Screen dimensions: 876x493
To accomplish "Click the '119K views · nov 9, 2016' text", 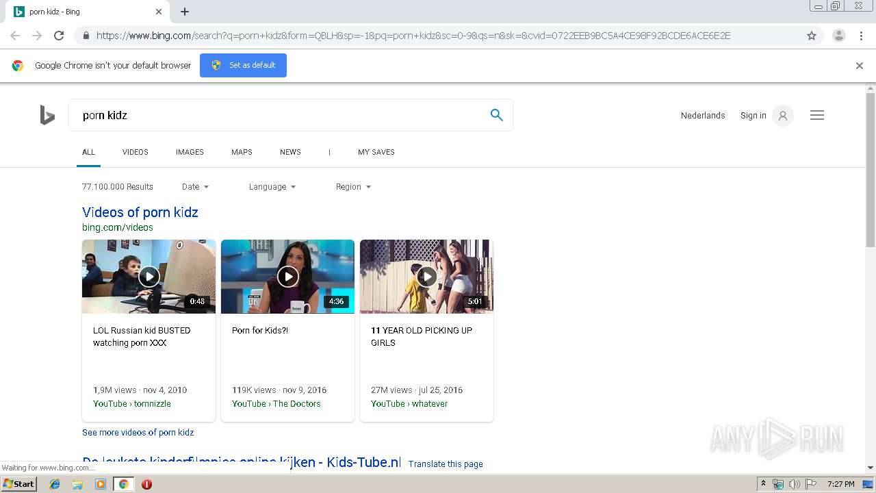I will [x=279, y=390].
